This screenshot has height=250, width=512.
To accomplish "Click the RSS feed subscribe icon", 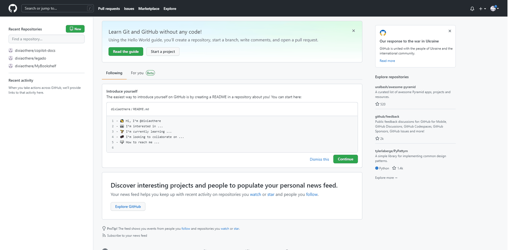I will pyautogui.click(x=104, y=235).
